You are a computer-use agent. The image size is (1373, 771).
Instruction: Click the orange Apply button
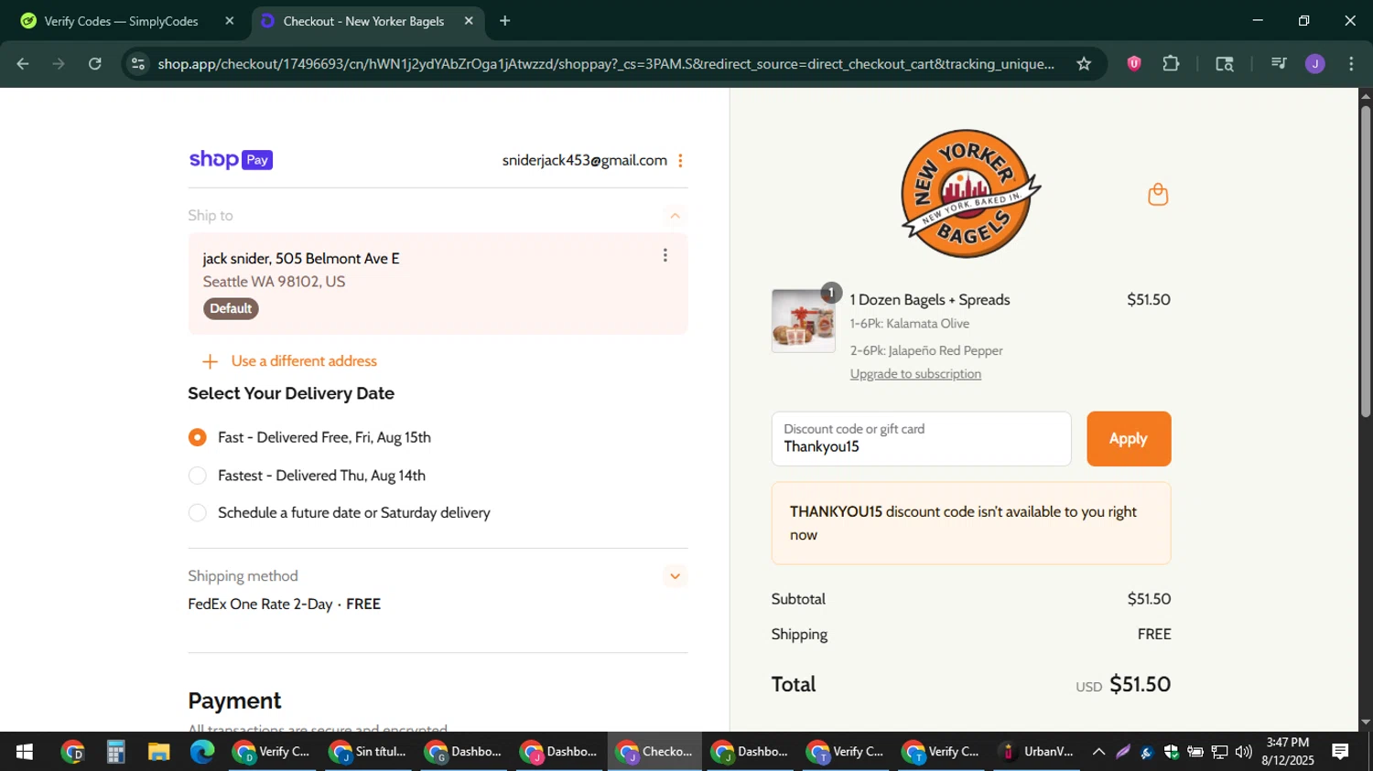pyautogui.click(x=1129, y=439)
